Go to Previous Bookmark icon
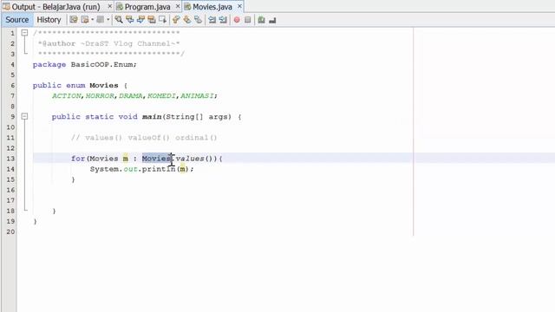 click(x=176, y=20)
